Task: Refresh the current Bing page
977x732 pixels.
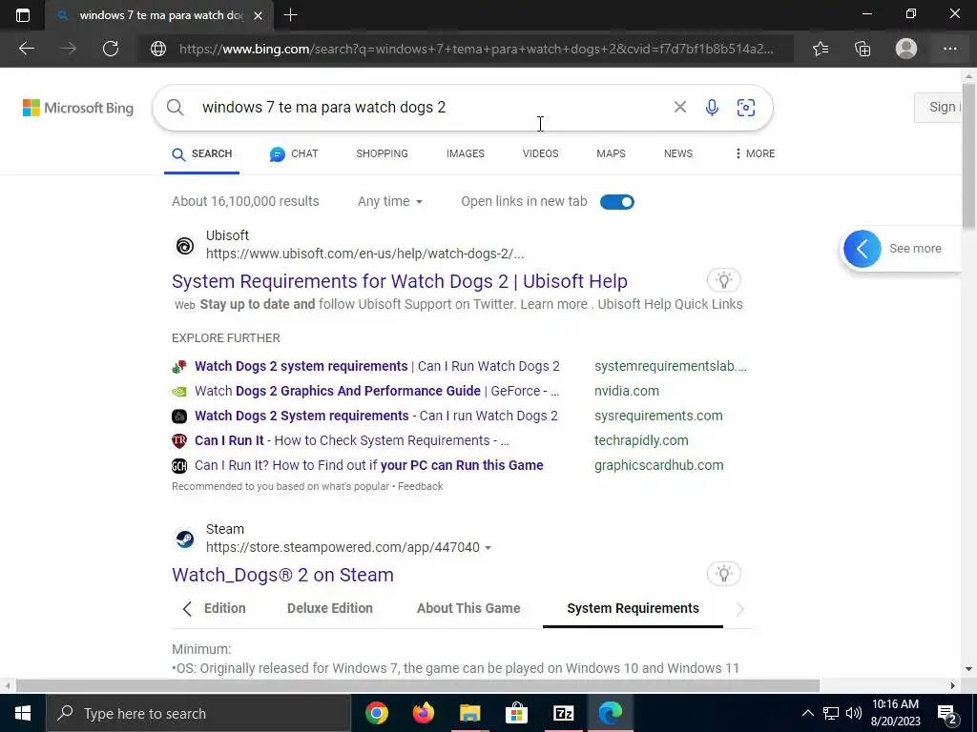Action: pyautogui.click(x=111, y=49)
